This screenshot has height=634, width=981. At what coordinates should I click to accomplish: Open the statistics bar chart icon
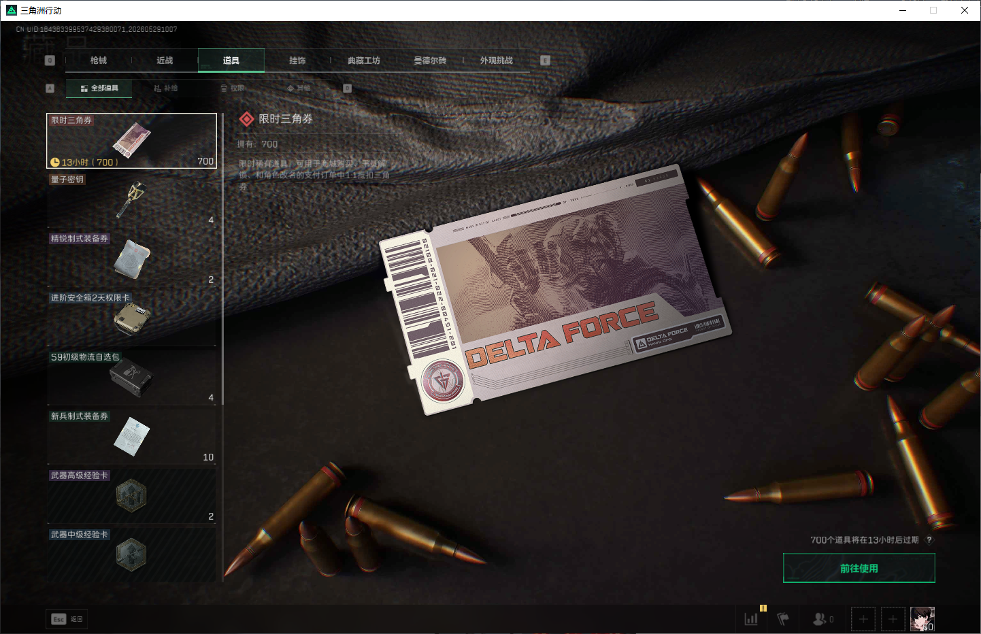(751, 619)
